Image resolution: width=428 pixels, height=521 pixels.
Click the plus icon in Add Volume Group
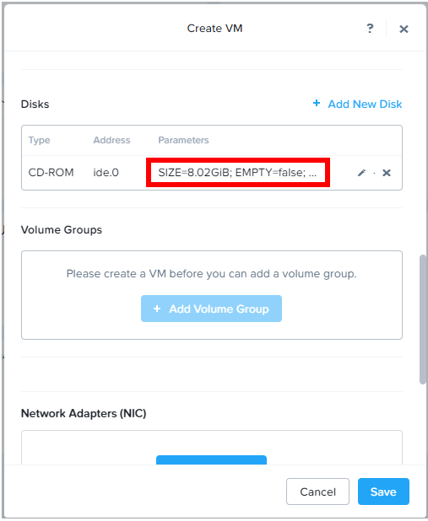157,309
